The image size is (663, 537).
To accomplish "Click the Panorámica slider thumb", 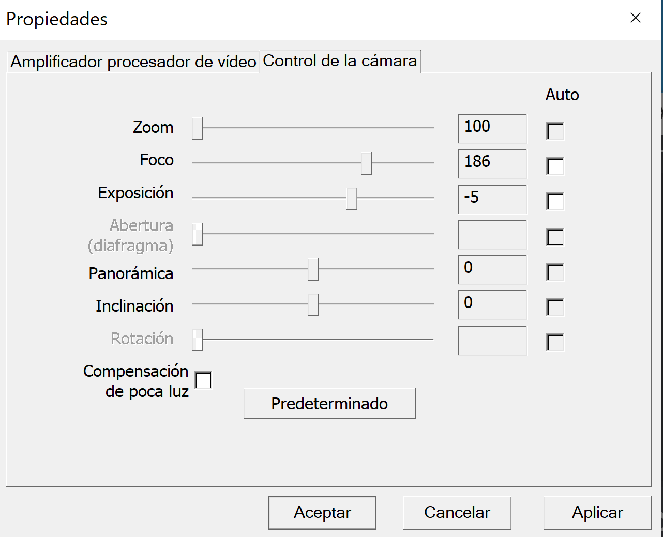I will coord(313,269).
